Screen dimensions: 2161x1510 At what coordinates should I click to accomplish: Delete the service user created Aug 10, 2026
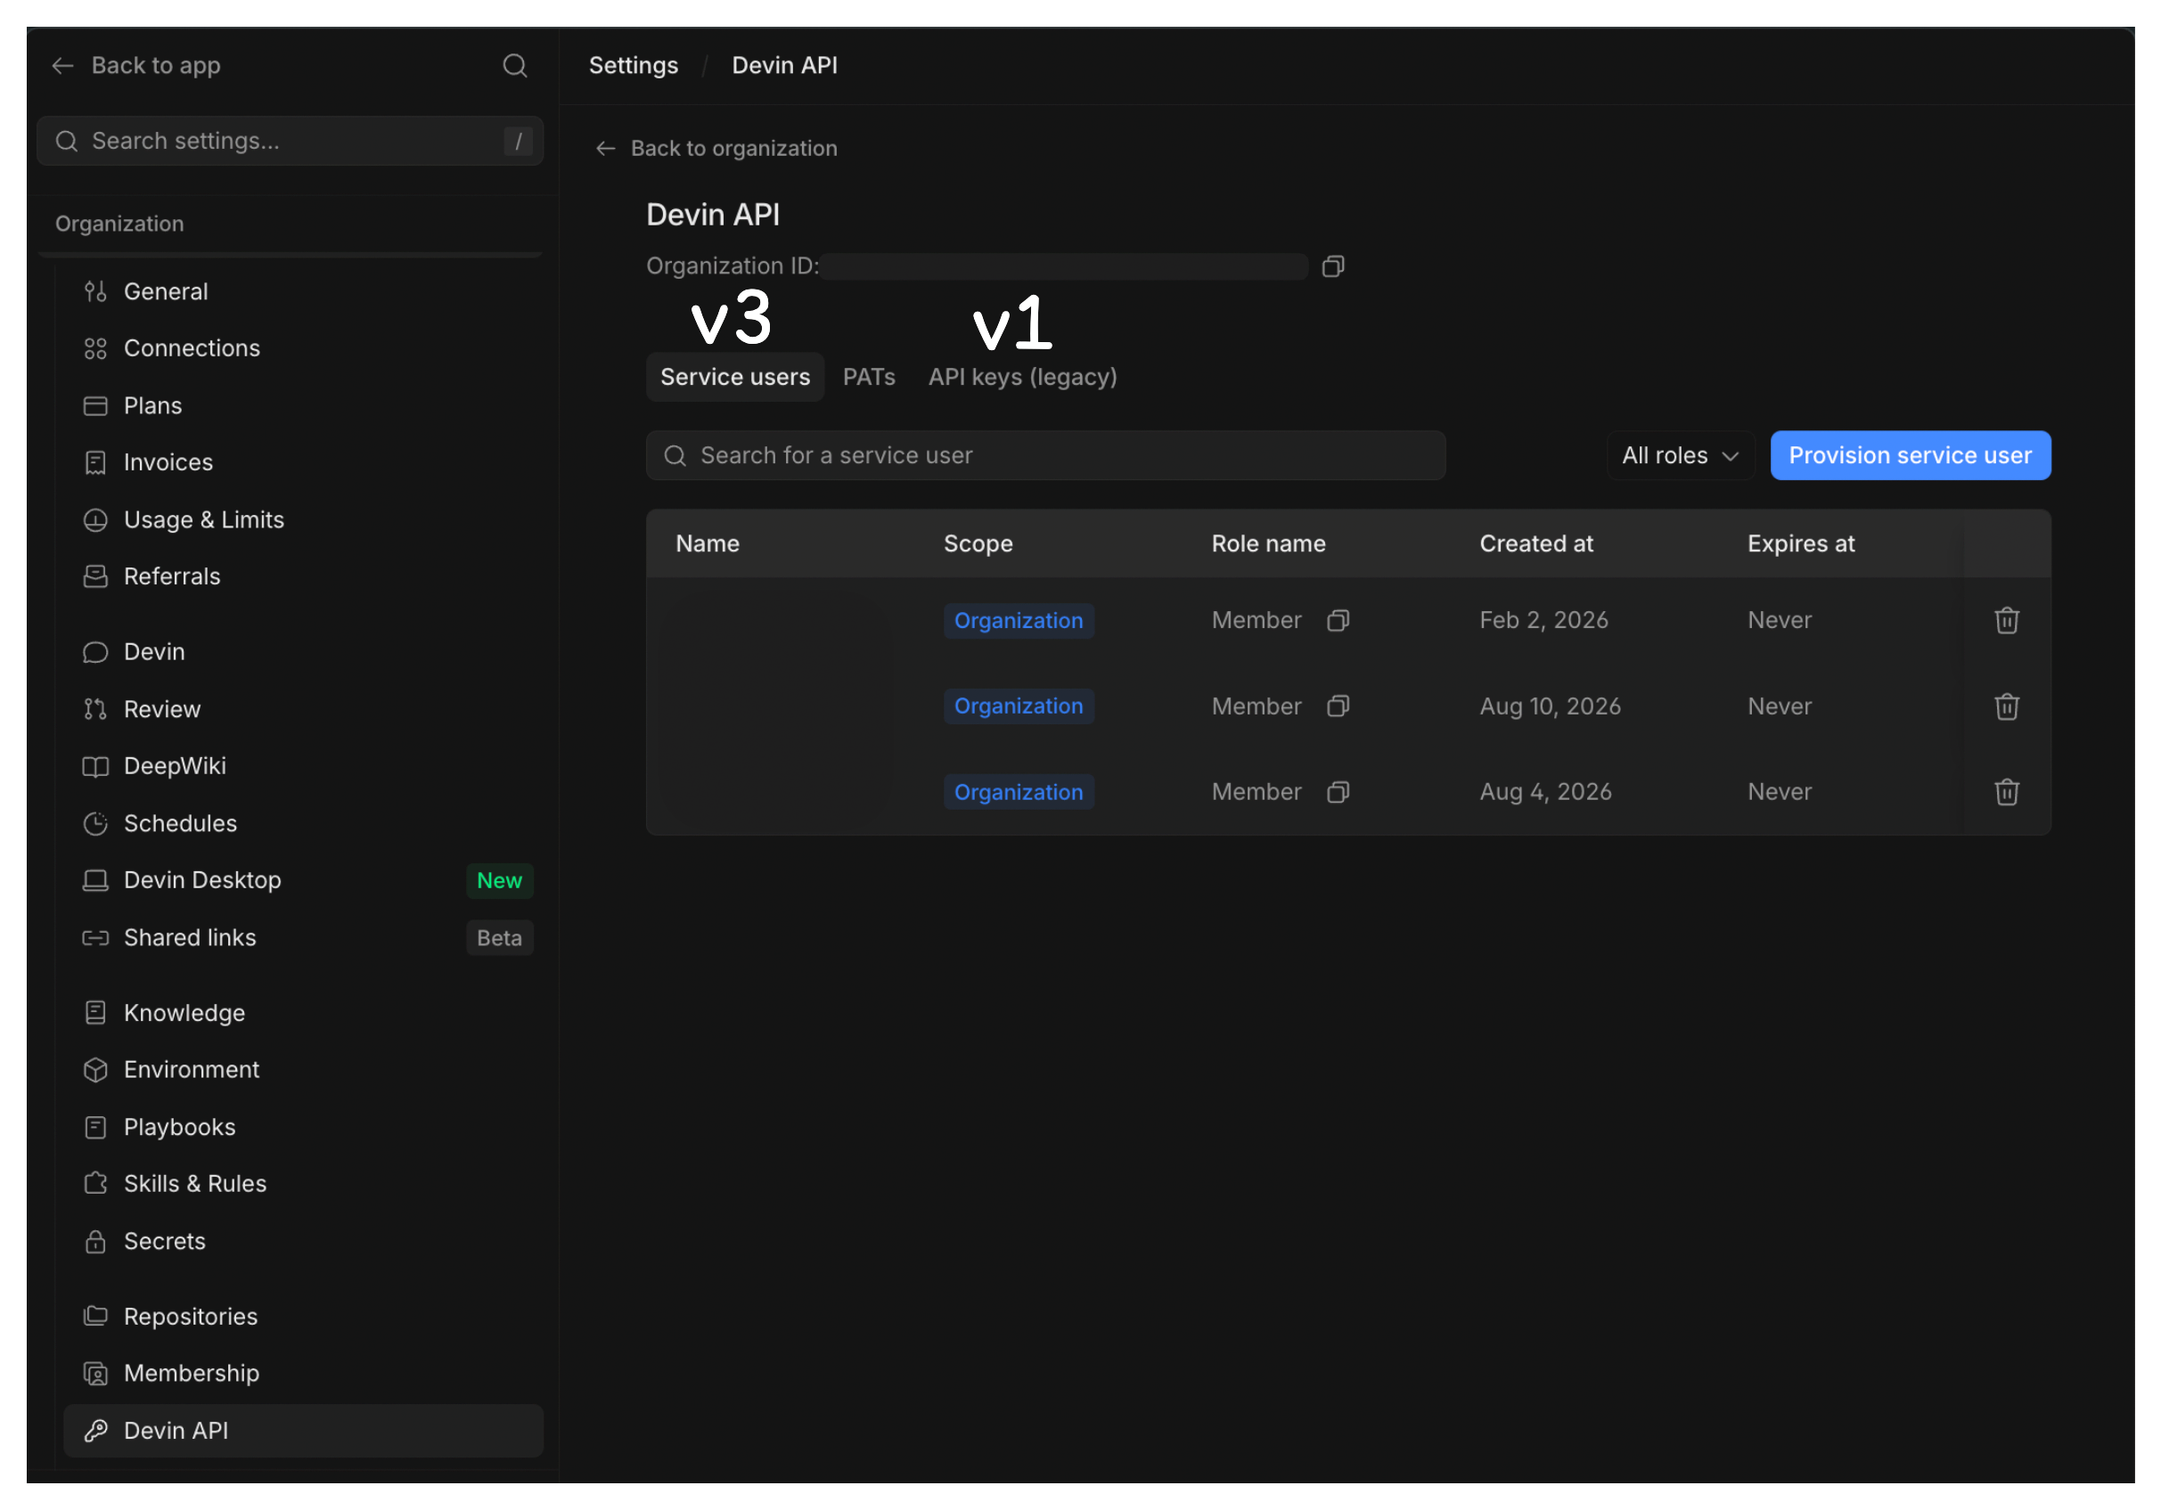pos(2007,706)
